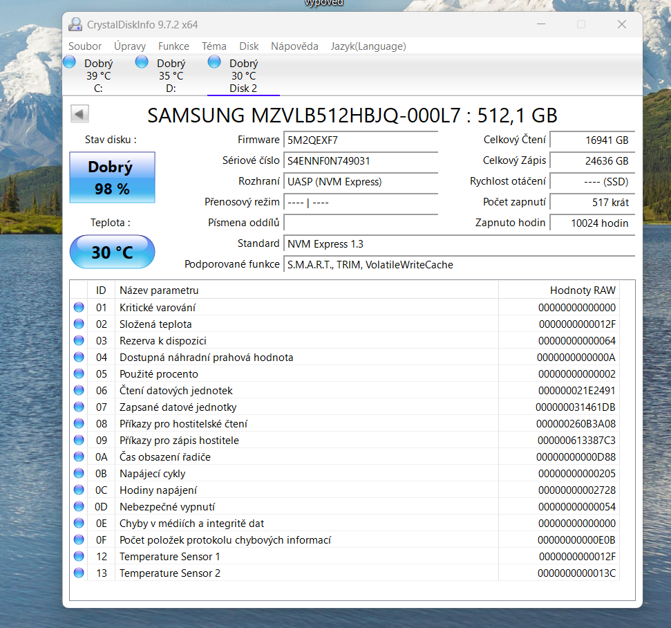Click the back arrow navigation button
Image resolution: width=671 pixels, height=628 pixels.
tap(79, 112)
